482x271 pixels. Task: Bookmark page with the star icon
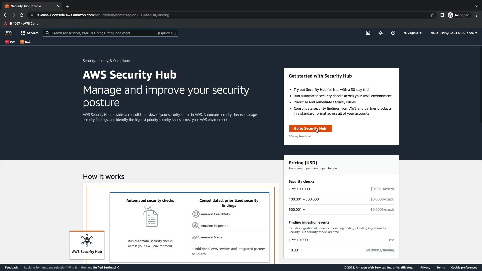[x=432, y=15]
